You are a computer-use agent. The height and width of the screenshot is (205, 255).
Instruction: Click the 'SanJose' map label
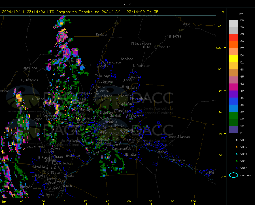127,59
